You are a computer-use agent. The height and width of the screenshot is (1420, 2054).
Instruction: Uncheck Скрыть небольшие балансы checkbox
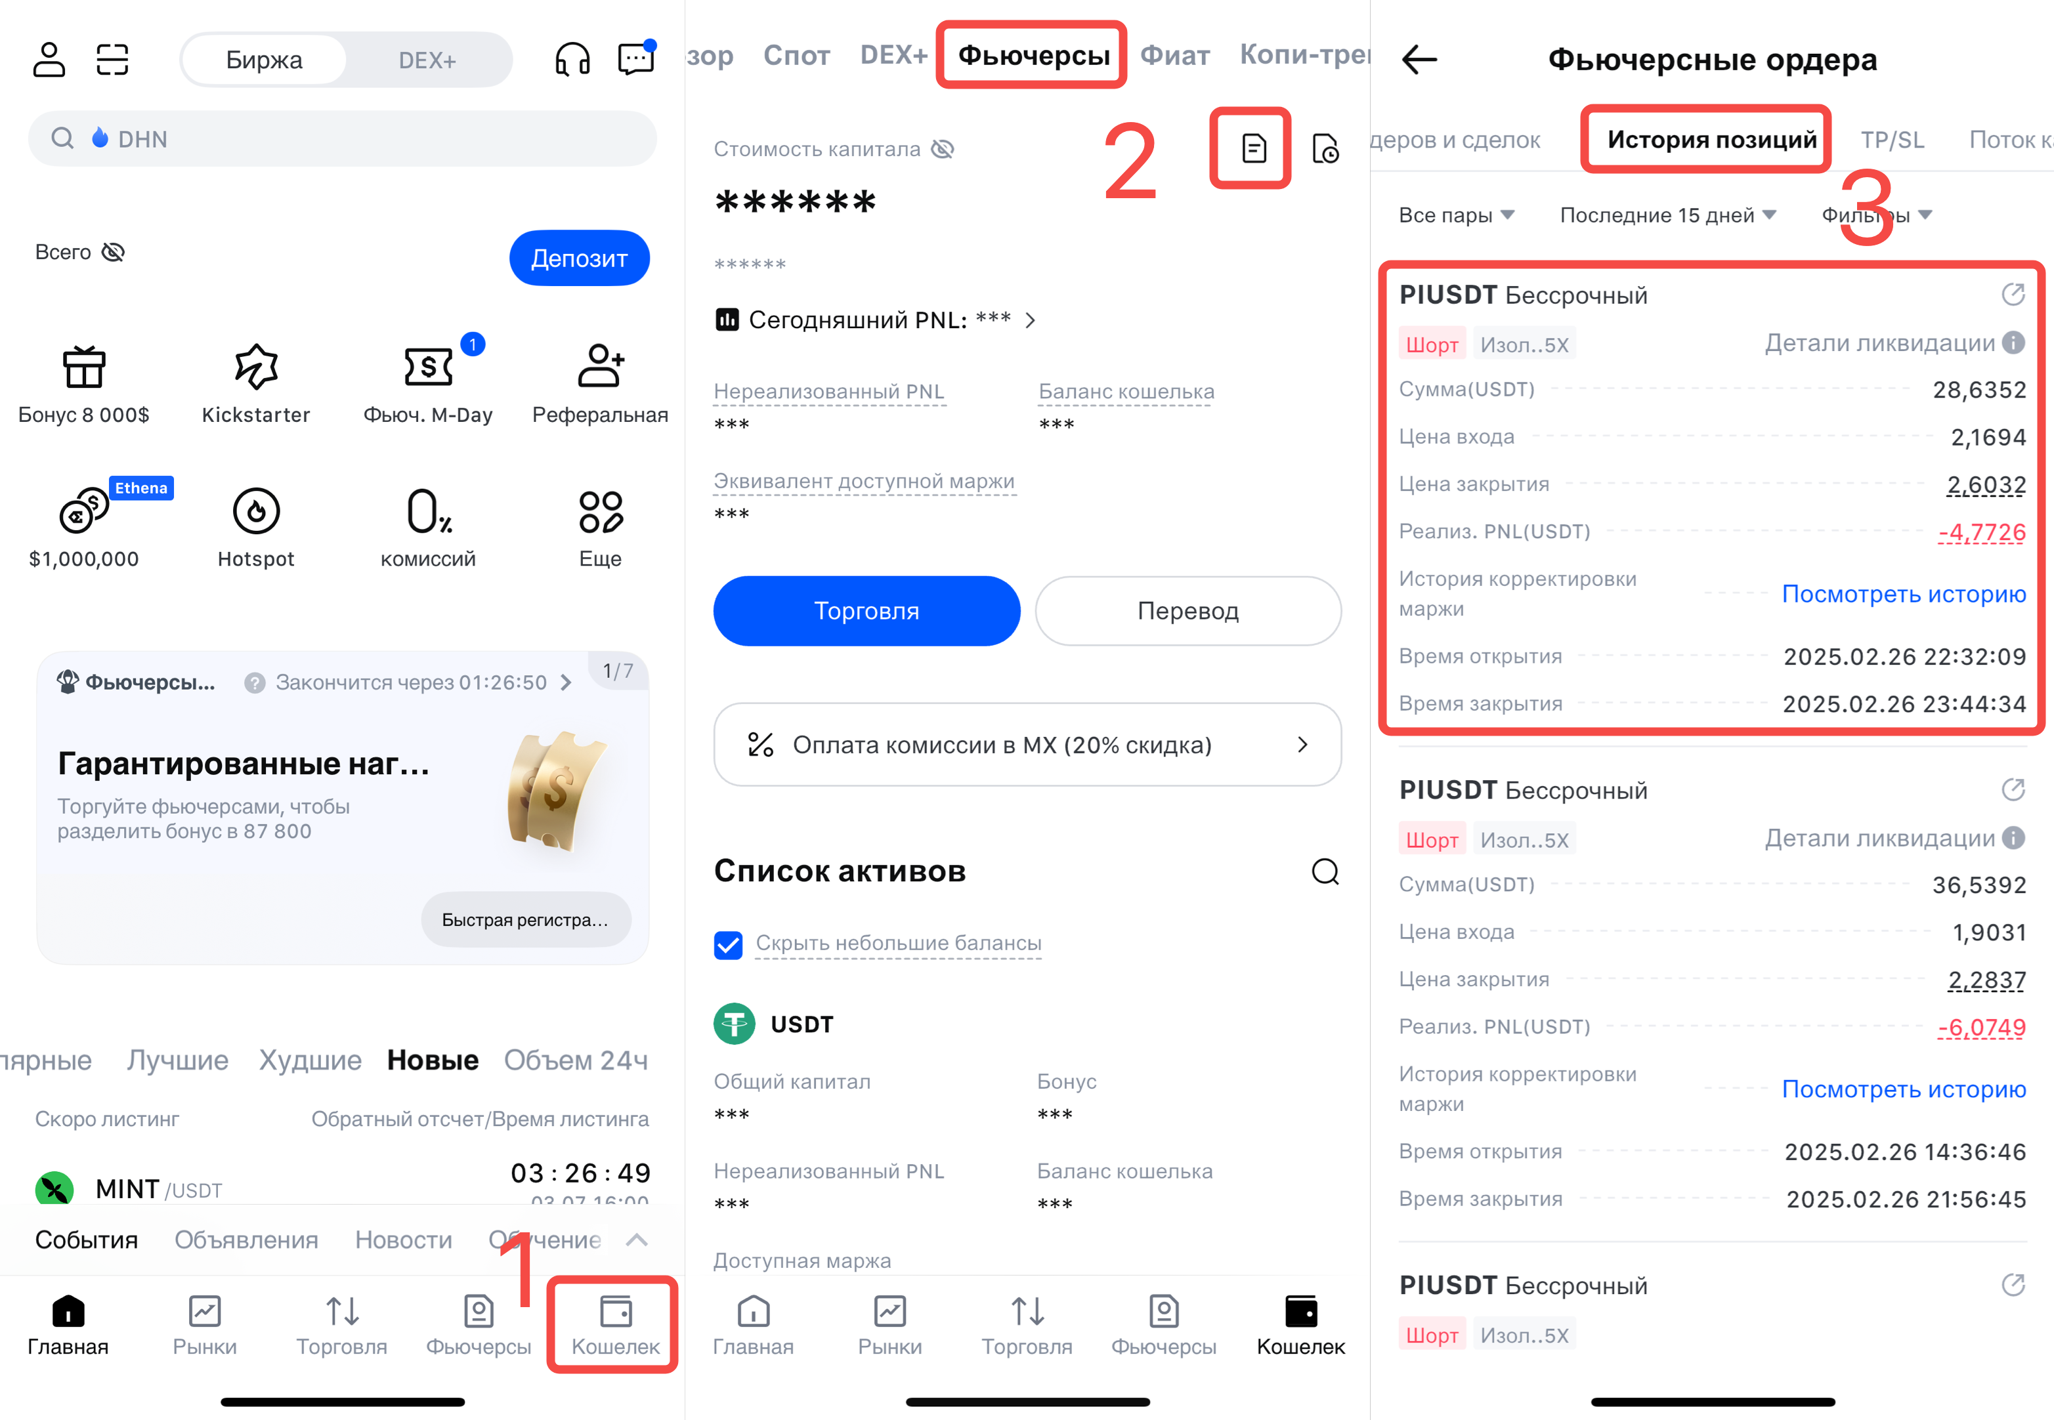(728, 944)
